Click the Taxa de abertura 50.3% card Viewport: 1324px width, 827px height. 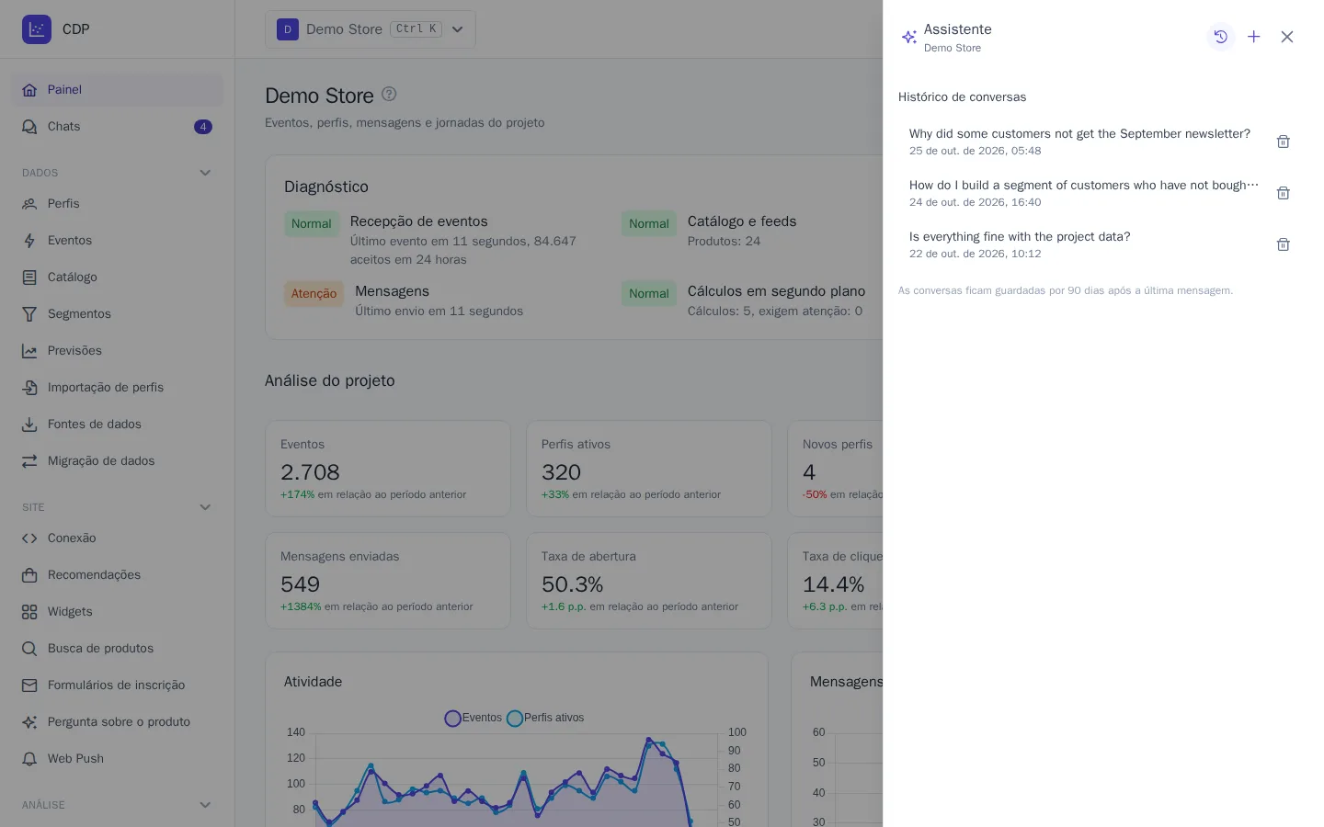pos(649,581)
